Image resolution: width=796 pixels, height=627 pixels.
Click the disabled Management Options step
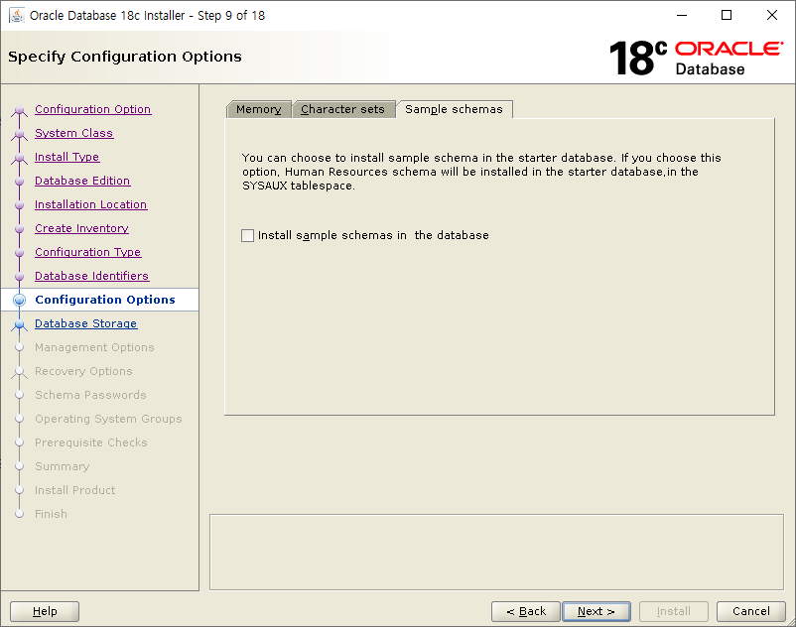[x=94, y=347]
